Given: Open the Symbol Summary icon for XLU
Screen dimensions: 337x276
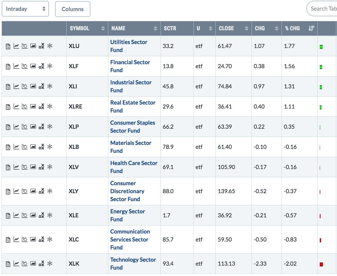Looking at the screenshot, I should (x=8, y=46).
